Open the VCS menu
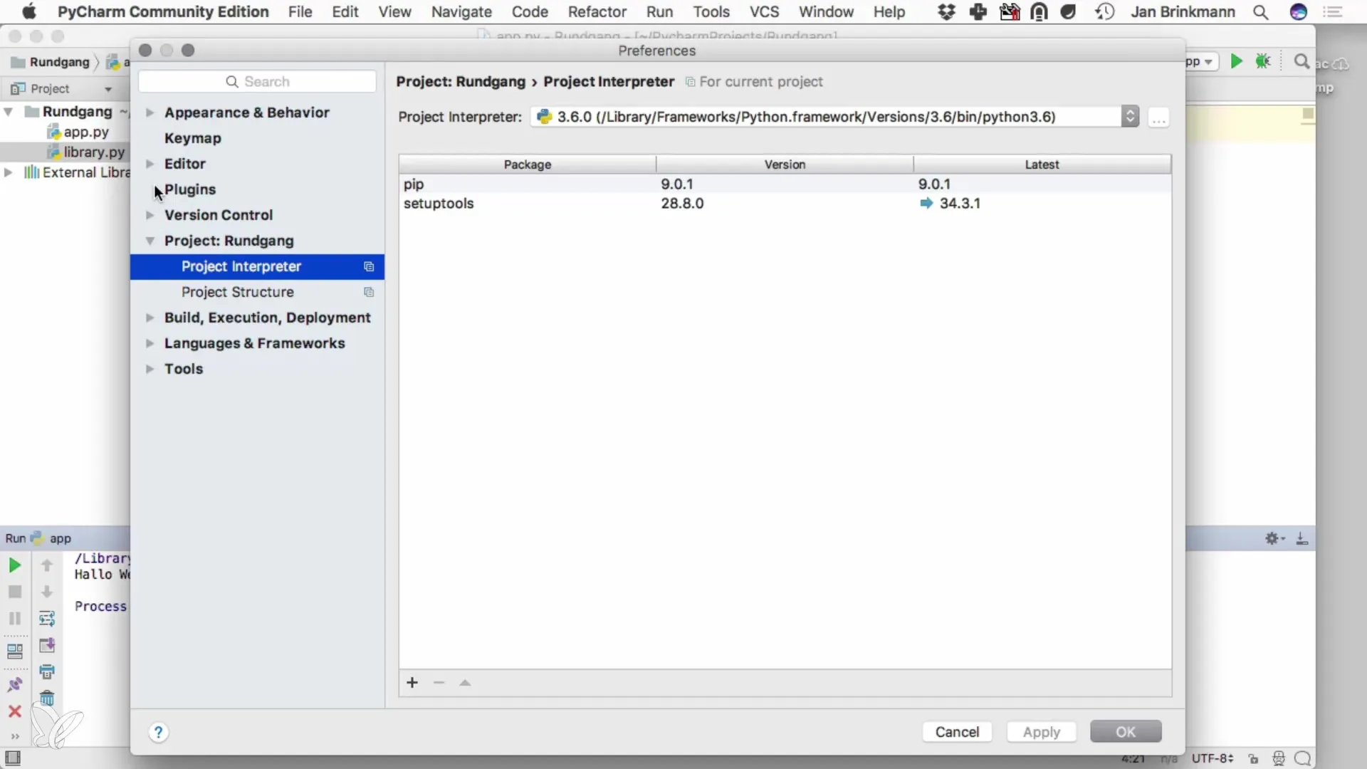1367x769 pixels. (x=764, y=12)
